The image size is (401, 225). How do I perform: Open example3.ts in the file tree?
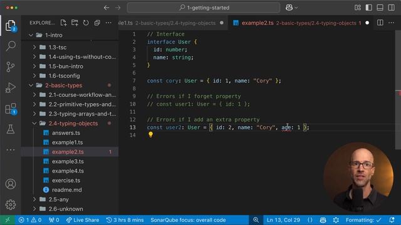point(70,161)
